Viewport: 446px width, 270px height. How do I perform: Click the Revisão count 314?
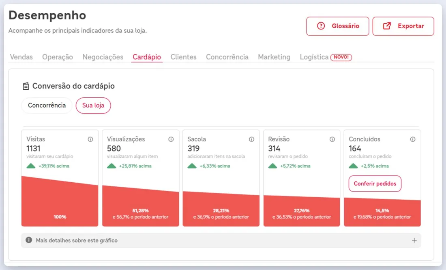point(274,149)
